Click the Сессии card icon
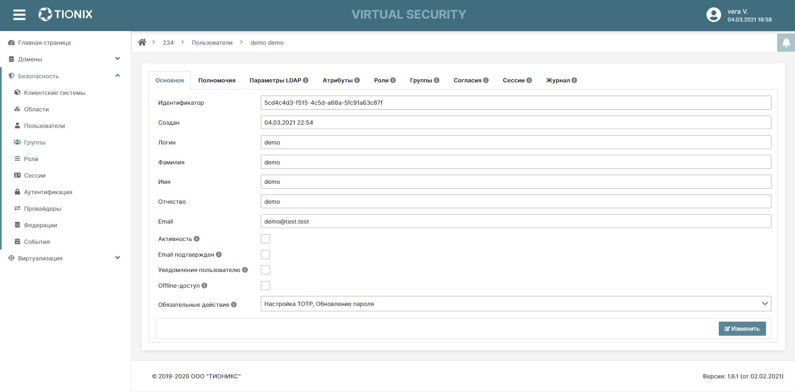Screen dimensions: 795x392 point(17,175)
